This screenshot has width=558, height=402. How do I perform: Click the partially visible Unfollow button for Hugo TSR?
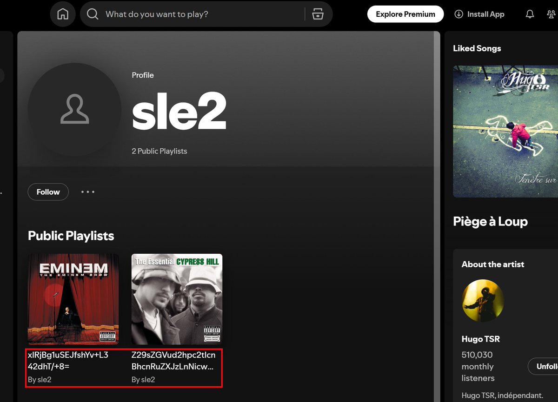(543, 366)
